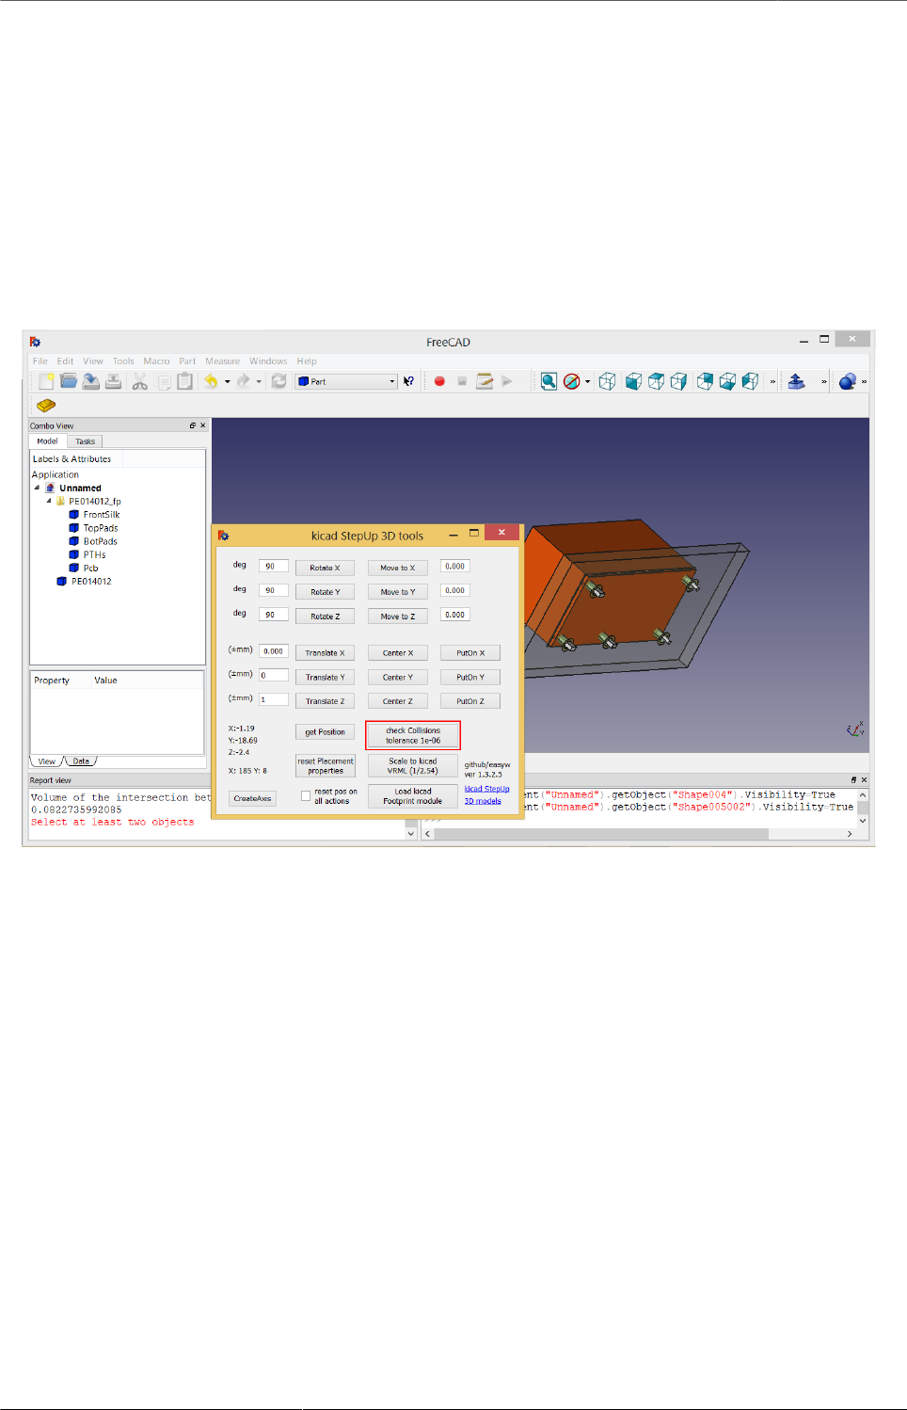Set axonometric view with wireframe cube icon

(608, 381)
